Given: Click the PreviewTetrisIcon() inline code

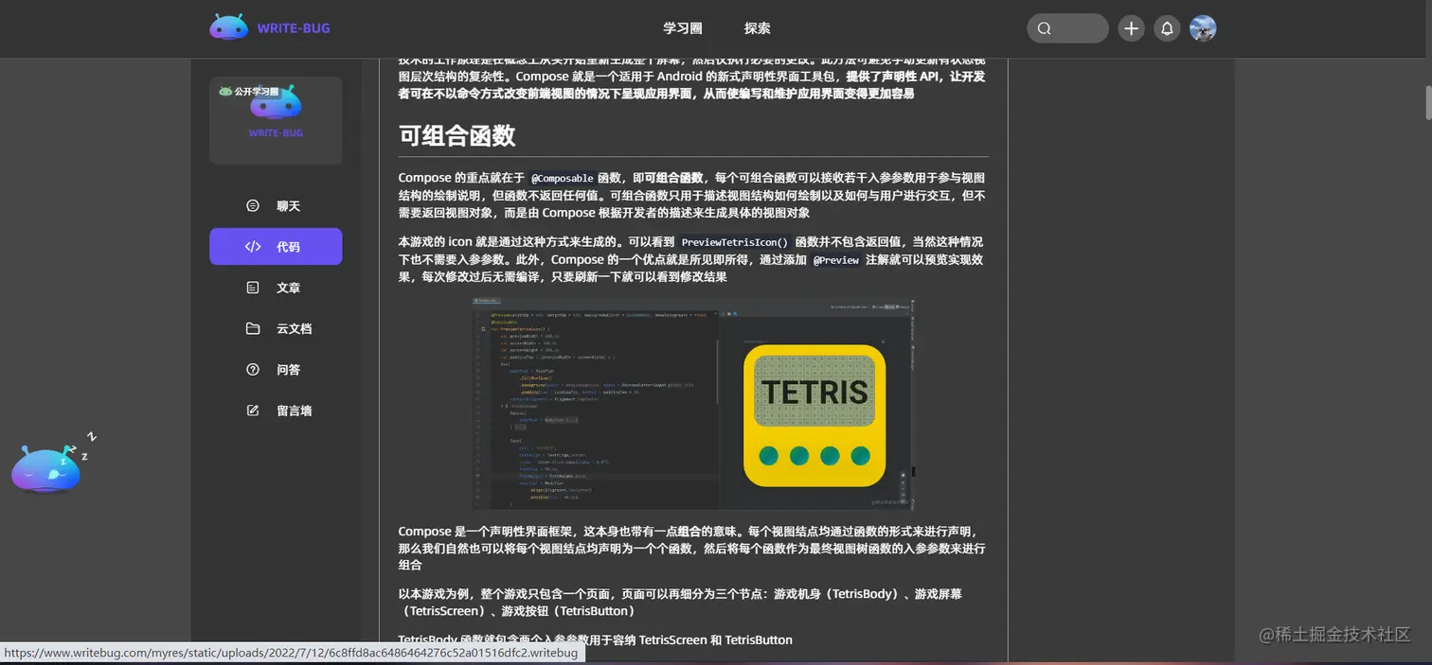Looking at the screenshot, I should click(x=734, y=242).
